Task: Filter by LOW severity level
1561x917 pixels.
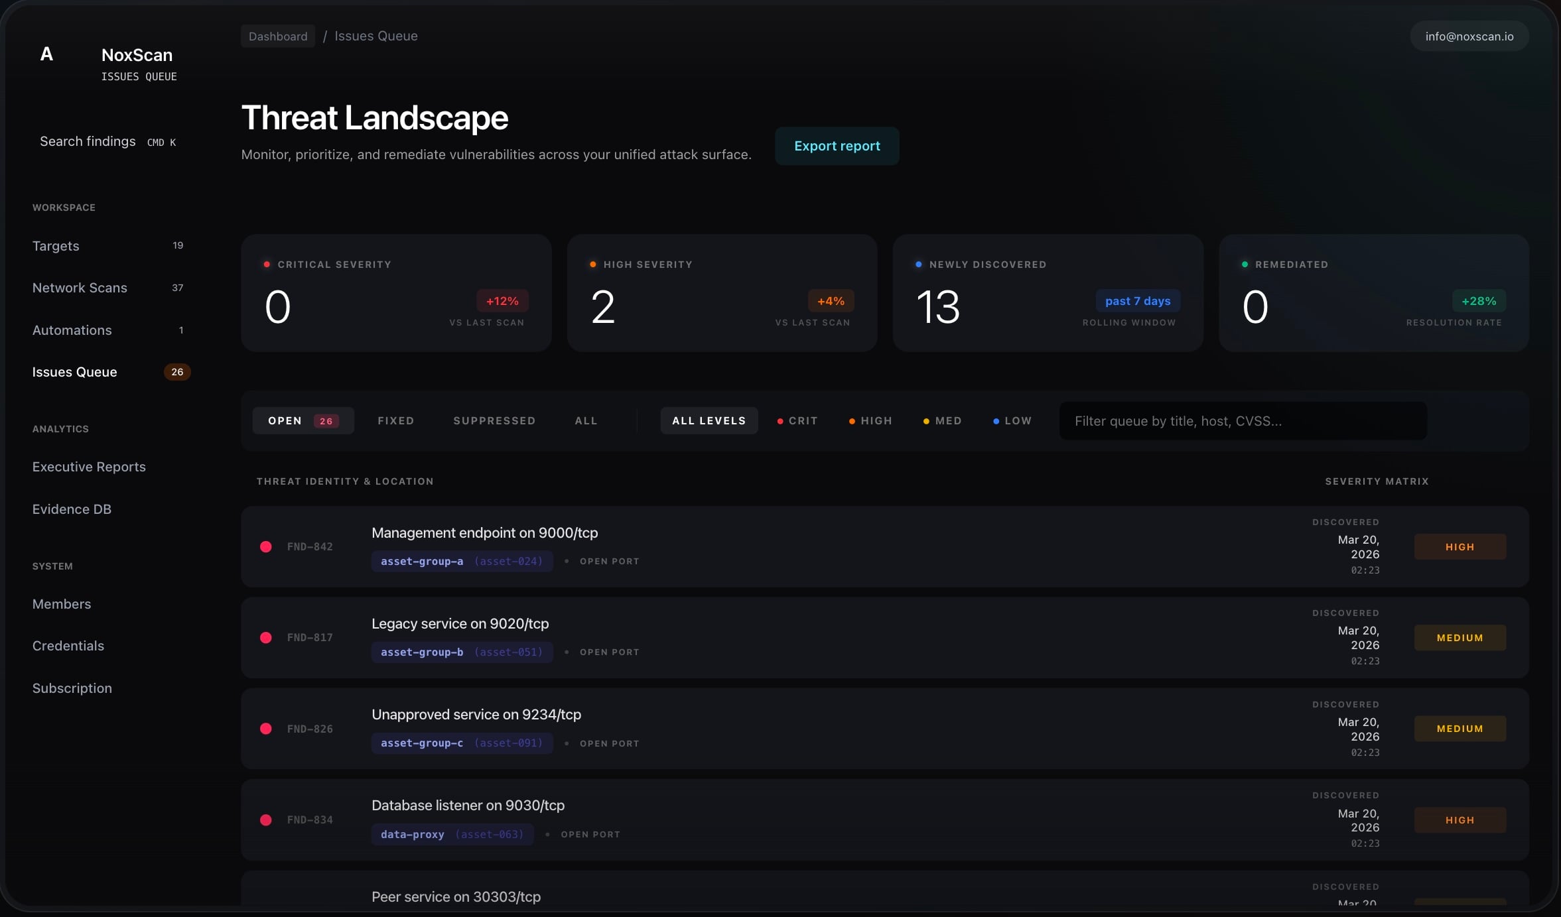Action: click(1012, 421)
